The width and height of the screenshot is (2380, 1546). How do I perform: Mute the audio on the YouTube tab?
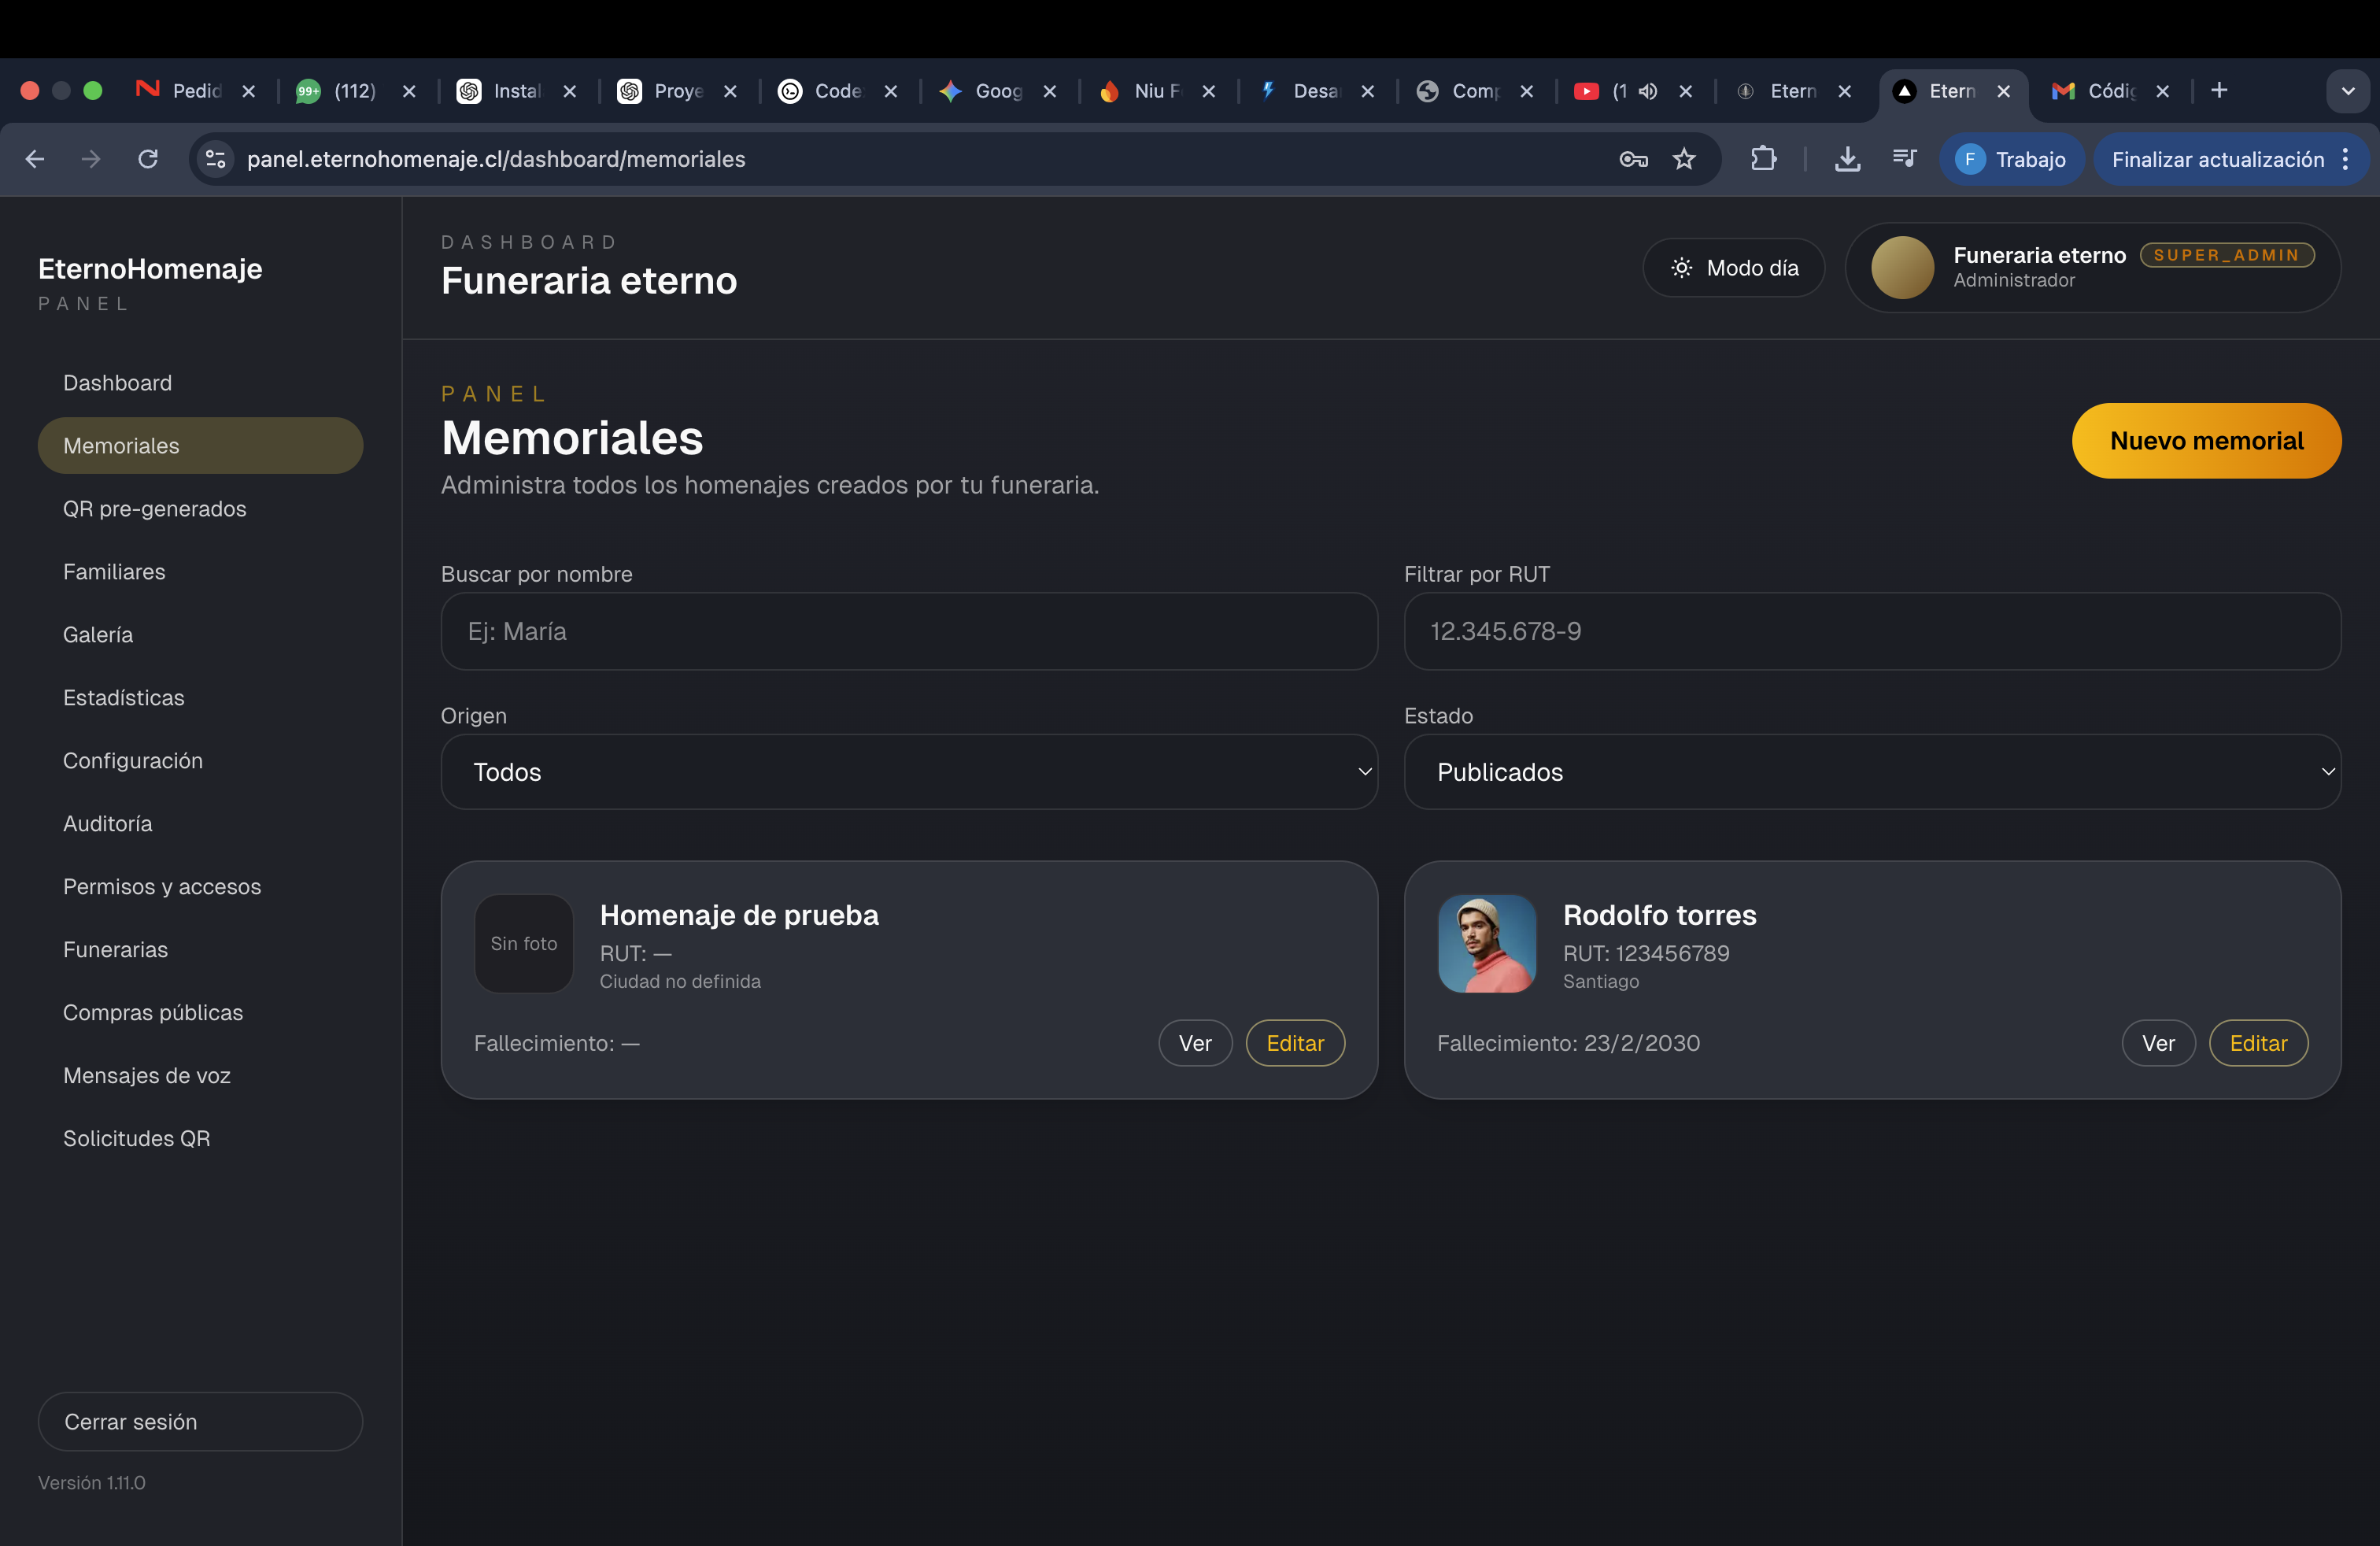pyautogui.click(x=1648, y=91)
